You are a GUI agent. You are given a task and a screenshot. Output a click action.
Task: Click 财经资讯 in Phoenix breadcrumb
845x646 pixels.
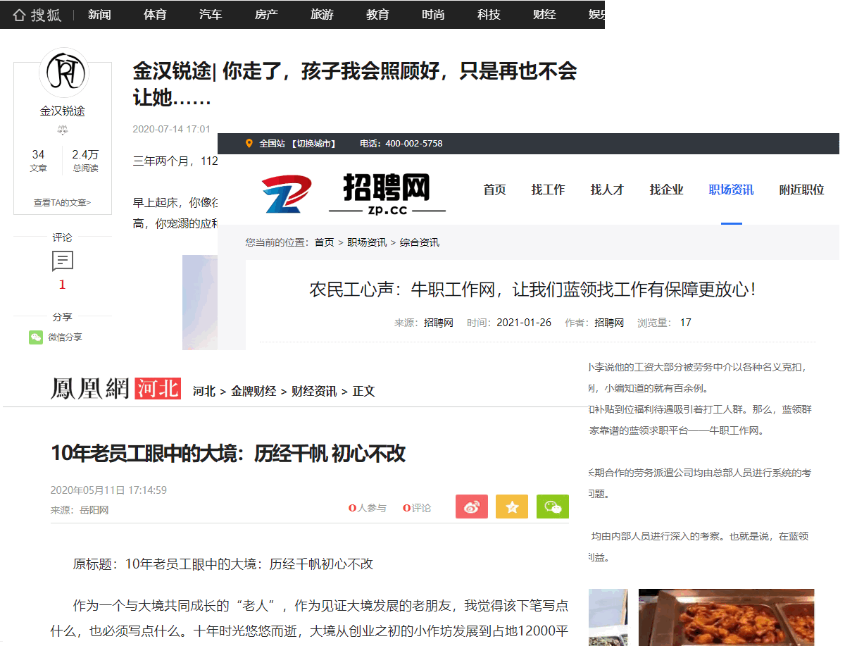tap(314, 391)
